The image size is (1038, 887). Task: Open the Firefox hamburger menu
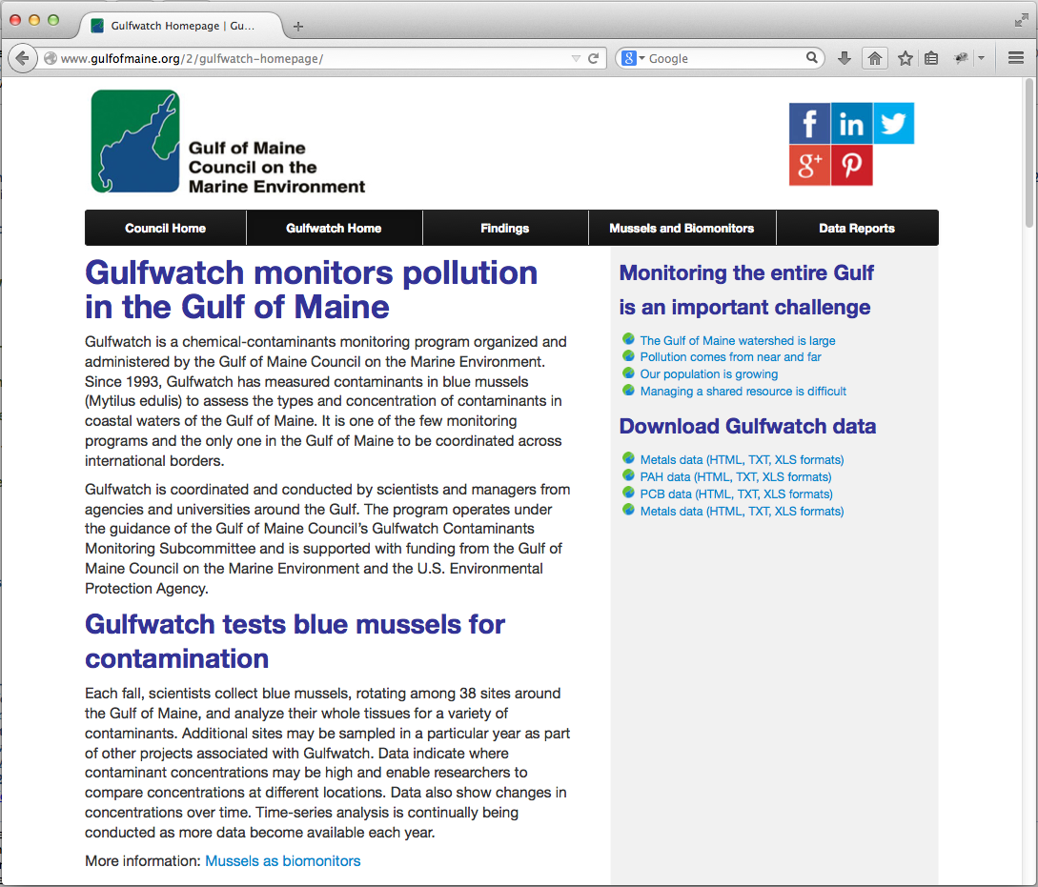(1016, 58)
